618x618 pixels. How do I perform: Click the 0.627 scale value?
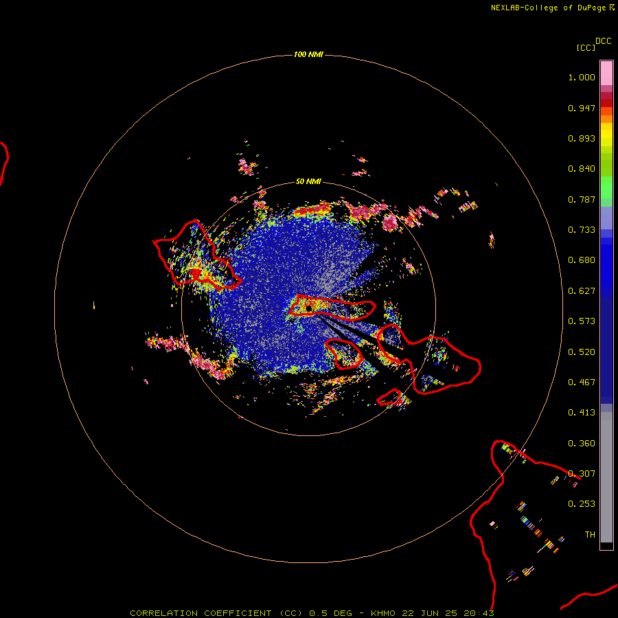pyautogui.click(x=582, y=291)
